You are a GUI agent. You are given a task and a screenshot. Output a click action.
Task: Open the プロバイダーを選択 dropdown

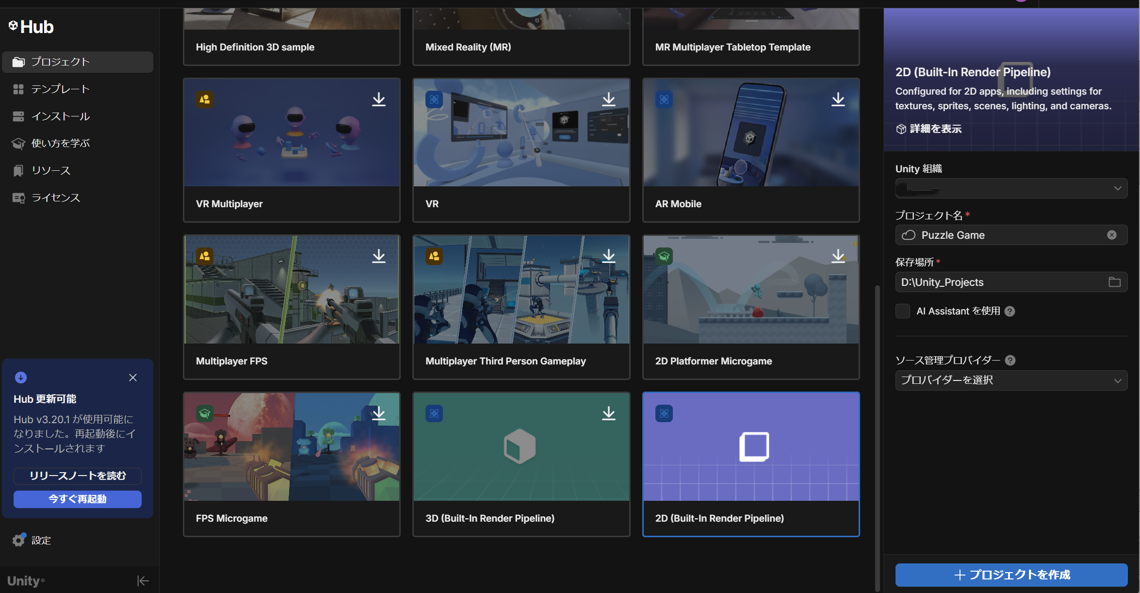[1011, 380]
